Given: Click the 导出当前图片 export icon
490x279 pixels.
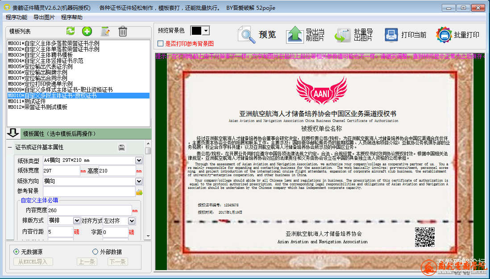Looking at the screenshot, I should click(295, 35).
